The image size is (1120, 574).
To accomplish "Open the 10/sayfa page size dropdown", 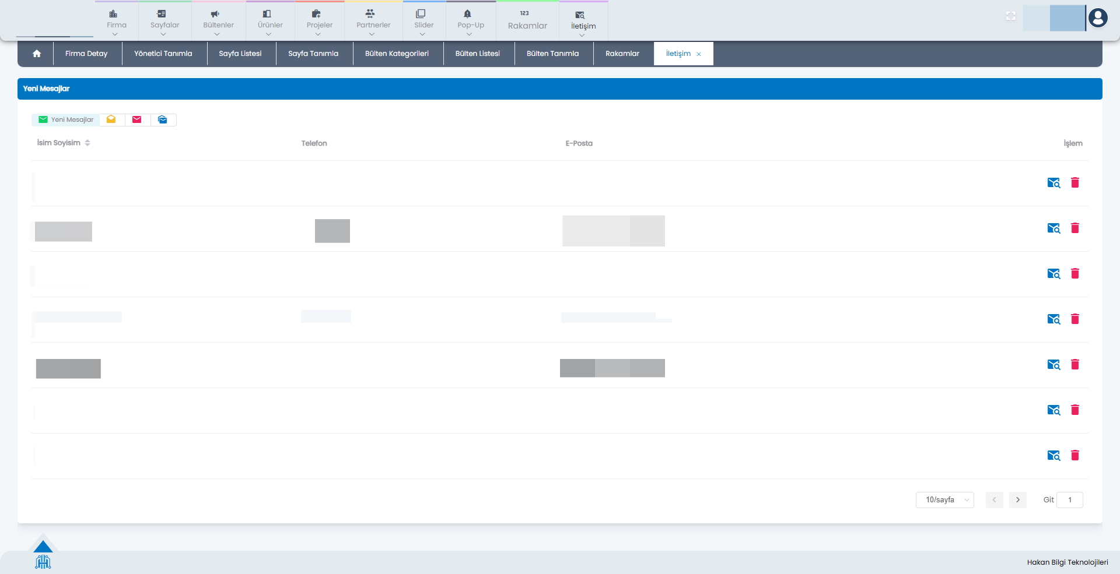I will point(944,500).
